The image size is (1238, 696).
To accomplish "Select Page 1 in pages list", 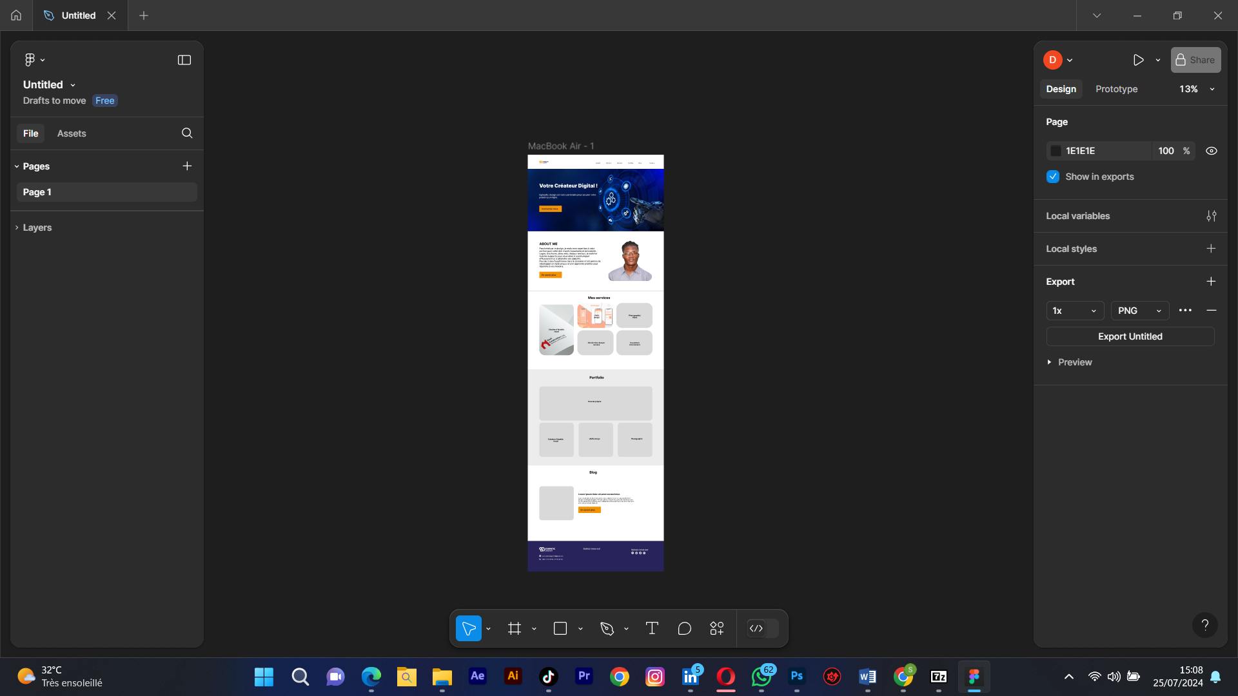I will click(x=107, y=192).
